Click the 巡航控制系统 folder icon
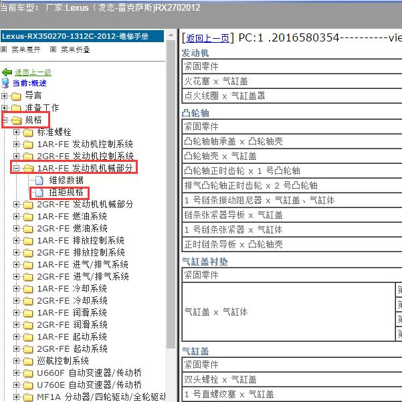Viewport: 402px width, 402px height. click(28, 361)
